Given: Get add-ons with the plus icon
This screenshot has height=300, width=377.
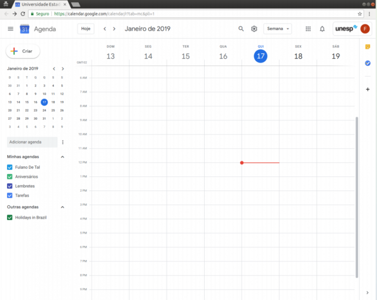Looking at the screenshot, I should pyautogui.click(x=368, y=89).
